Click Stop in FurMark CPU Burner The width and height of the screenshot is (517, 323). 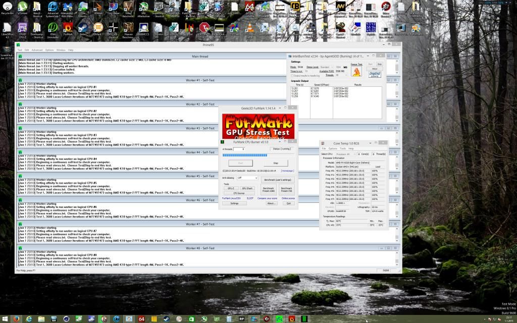[276, 163]
